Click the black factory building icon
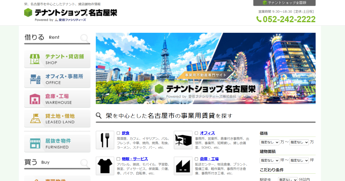This screenshot has height=181, width=345. (x=183, y=166)
